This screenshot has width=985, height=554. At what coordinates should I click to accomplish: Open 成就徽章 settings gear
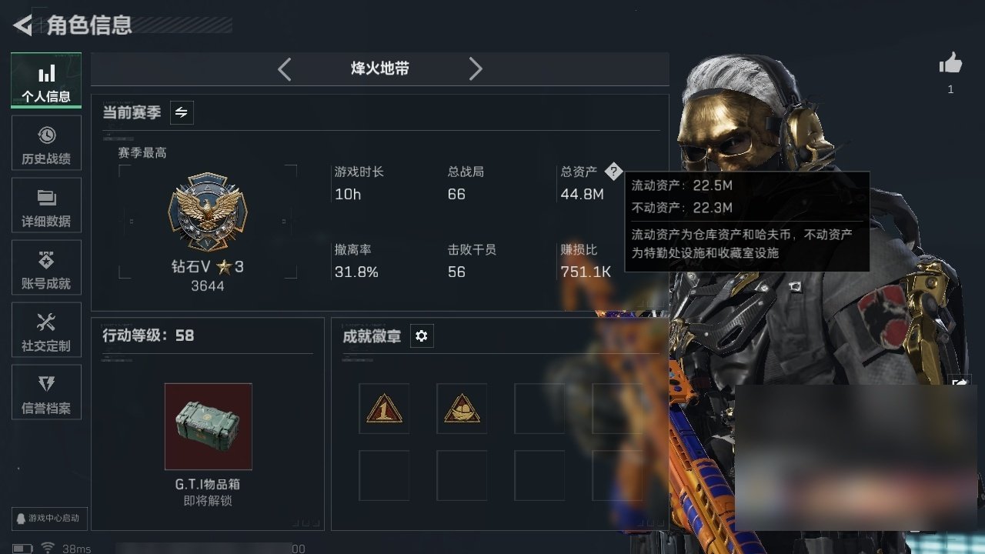(x=422, y=336)
